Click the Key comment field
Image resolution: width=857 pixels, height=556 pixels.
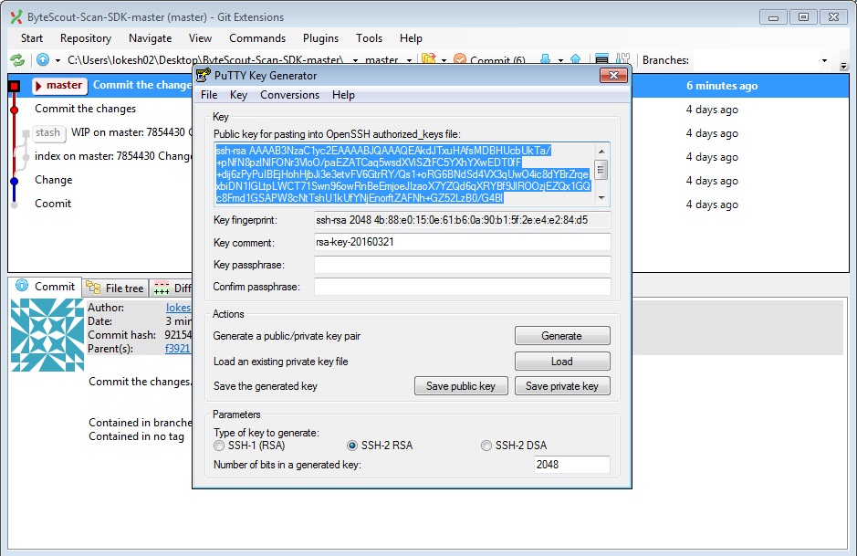coord(463,242)
